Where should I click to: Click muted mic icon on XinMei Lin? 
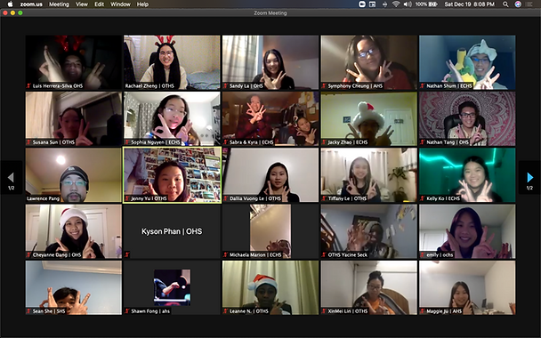[x=324, y=311]
